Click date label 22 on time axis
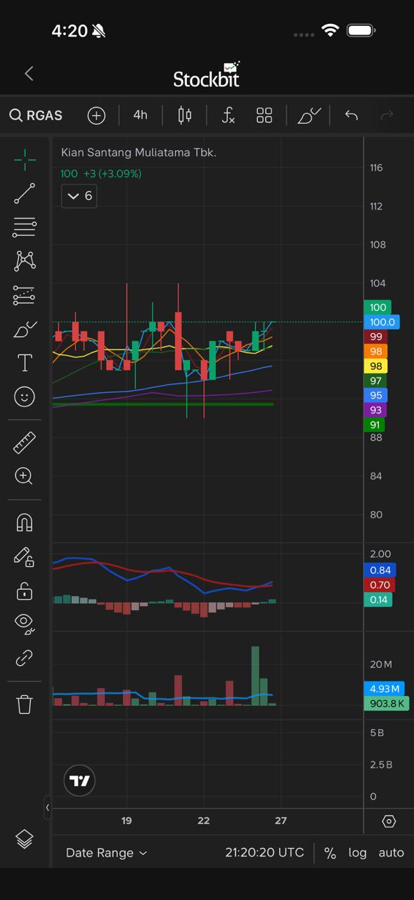The height and width of the screenshot is (900, 414). click(x=203, y=821)
